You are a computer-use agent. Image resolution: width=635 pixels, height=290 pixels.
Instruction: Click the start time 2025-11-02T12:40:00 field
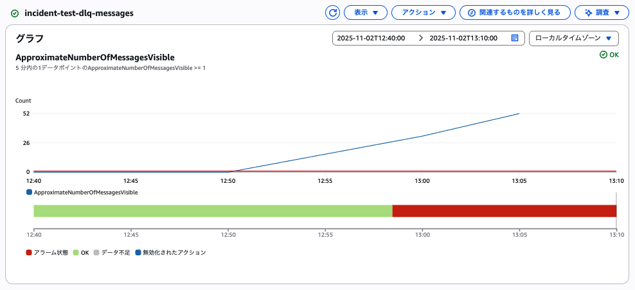click(371, 38)
